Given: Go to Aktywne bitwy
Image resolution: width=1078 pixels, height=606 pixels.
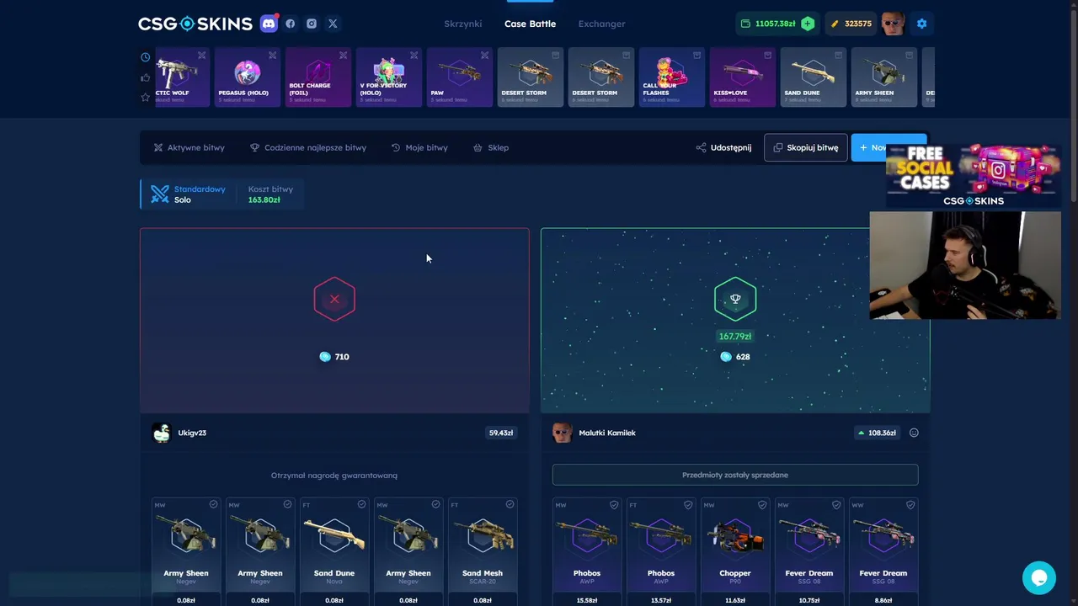Looking at the screenshot, I should click(x=189, y=147).
